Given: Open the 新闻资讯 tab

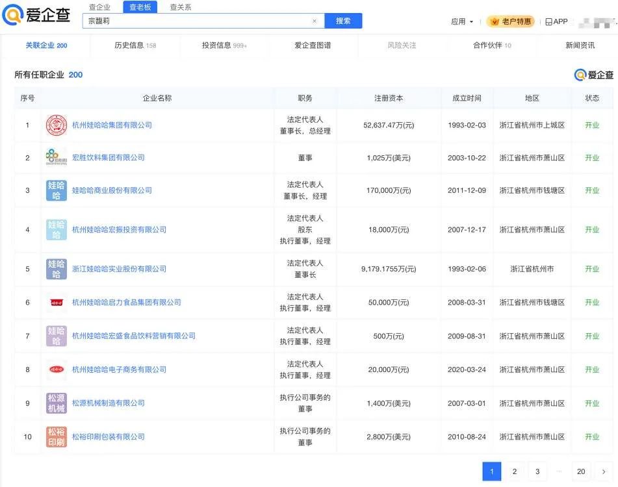Looking at the screenshot, I should click(x=580, y=45).
